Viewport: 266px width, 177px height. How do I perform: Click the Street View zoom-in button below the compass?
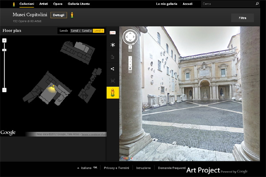[x=130, y=47]
